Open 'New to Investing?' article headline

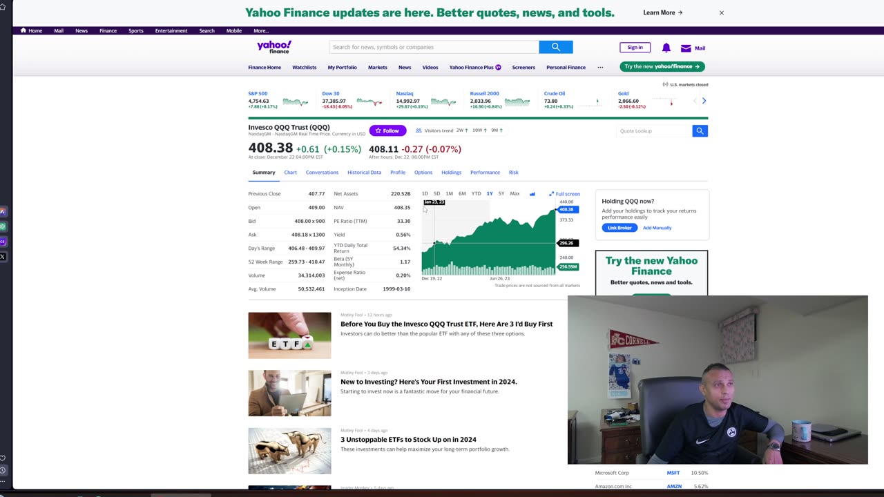point(428,382)
